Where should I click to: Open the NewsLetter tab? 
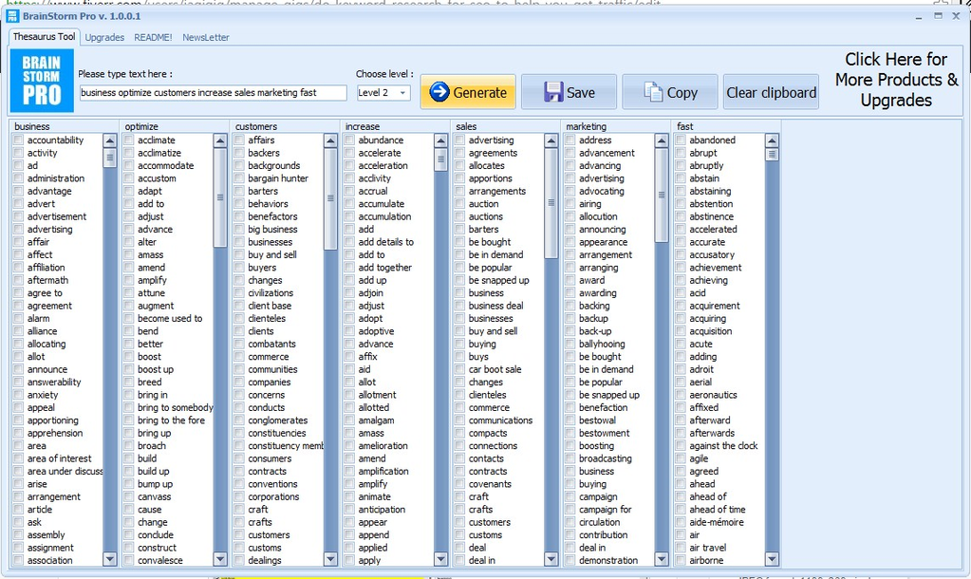206,37
